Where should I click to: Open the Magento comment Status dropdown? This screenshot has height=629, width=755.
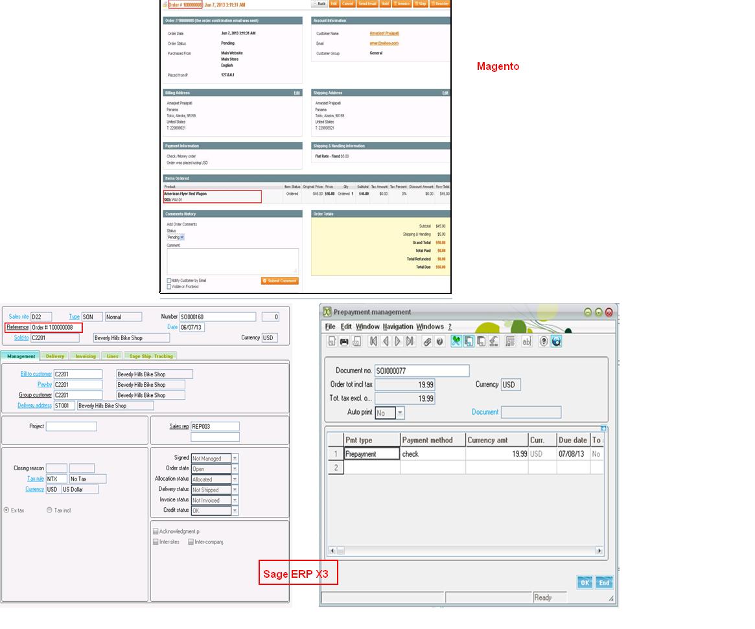pyautogui.click(x=176, y=237)
